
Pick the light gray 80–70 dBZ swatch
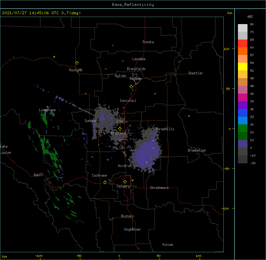pyautogui.click(x=243, y=28)
